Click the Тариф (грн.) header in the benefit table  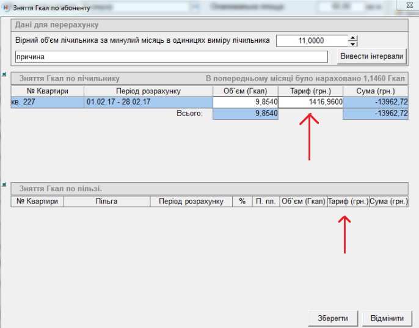tap(348, 201)
